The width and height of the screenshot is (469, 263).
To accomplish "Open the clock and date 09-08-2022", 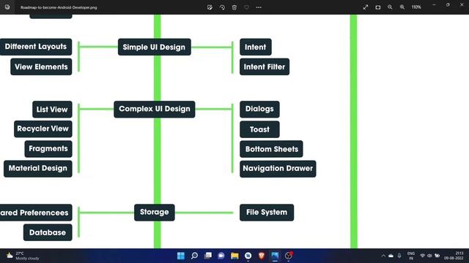I will 454,256.
